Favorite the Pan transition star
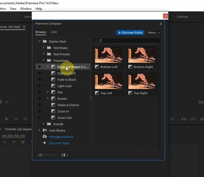The height and width of the screenshot is (177, 204). [39, 92]
